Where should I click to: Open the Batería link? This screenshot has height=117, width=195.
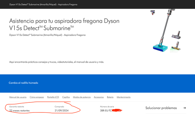coord(110,97)
